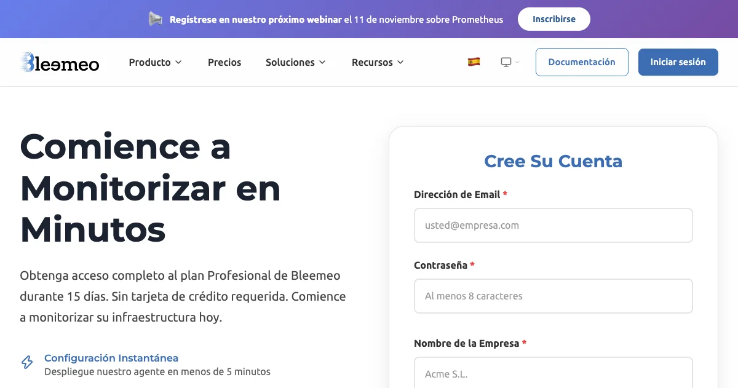Click the Iniciar sesión button
The image size is (738, 388).
pyautogui.click(x=678, y=62)
